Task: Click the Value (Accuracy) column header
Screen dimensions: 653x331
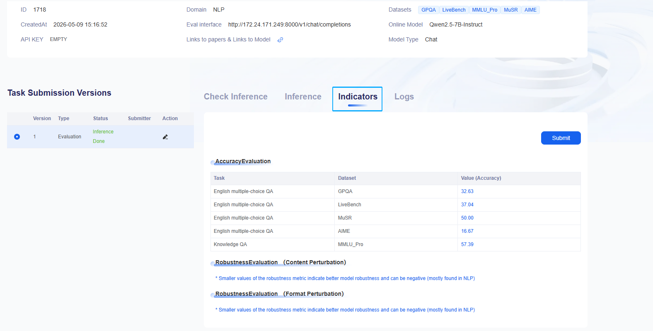Action: click(x=481, y=178)
